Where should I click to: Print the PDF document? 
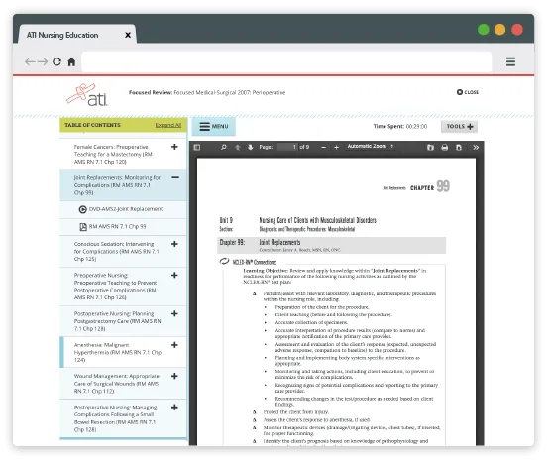click(x=444, y=148)
